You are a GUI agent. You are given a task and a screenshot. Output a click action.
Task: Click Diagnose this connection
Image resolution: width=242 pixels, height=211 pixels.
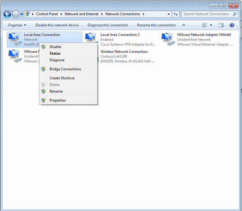coord(108,25)
